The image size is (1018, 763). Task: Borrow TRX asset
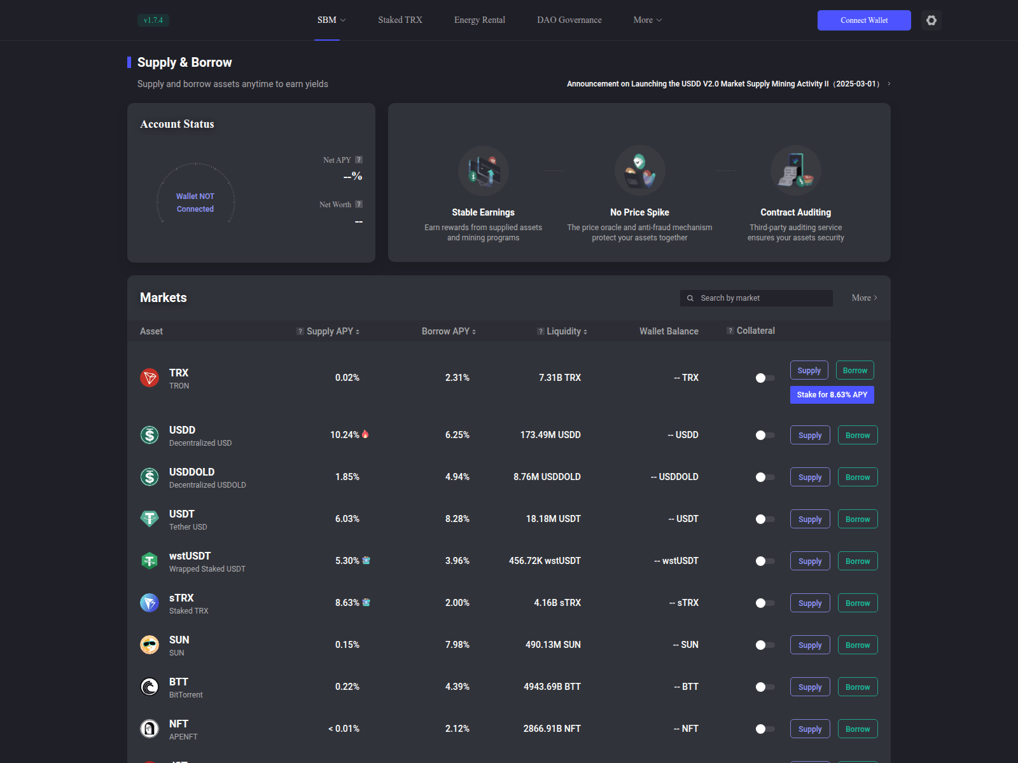tap(855, 371)
